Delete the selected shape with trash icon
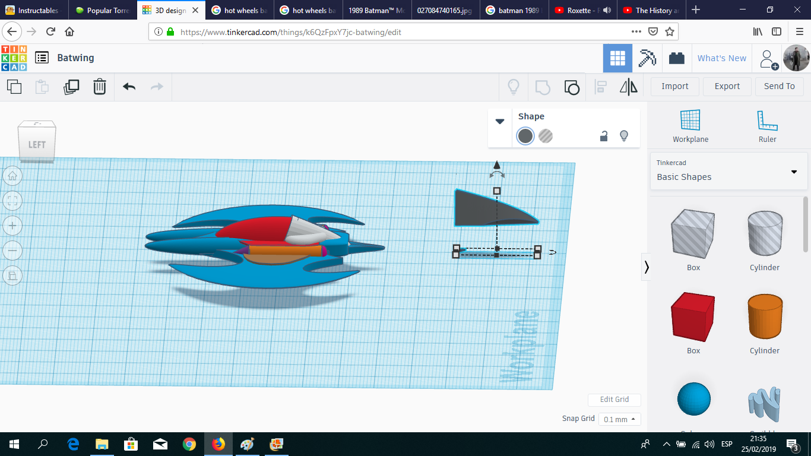The image size is (811, 456). (99, 87)
